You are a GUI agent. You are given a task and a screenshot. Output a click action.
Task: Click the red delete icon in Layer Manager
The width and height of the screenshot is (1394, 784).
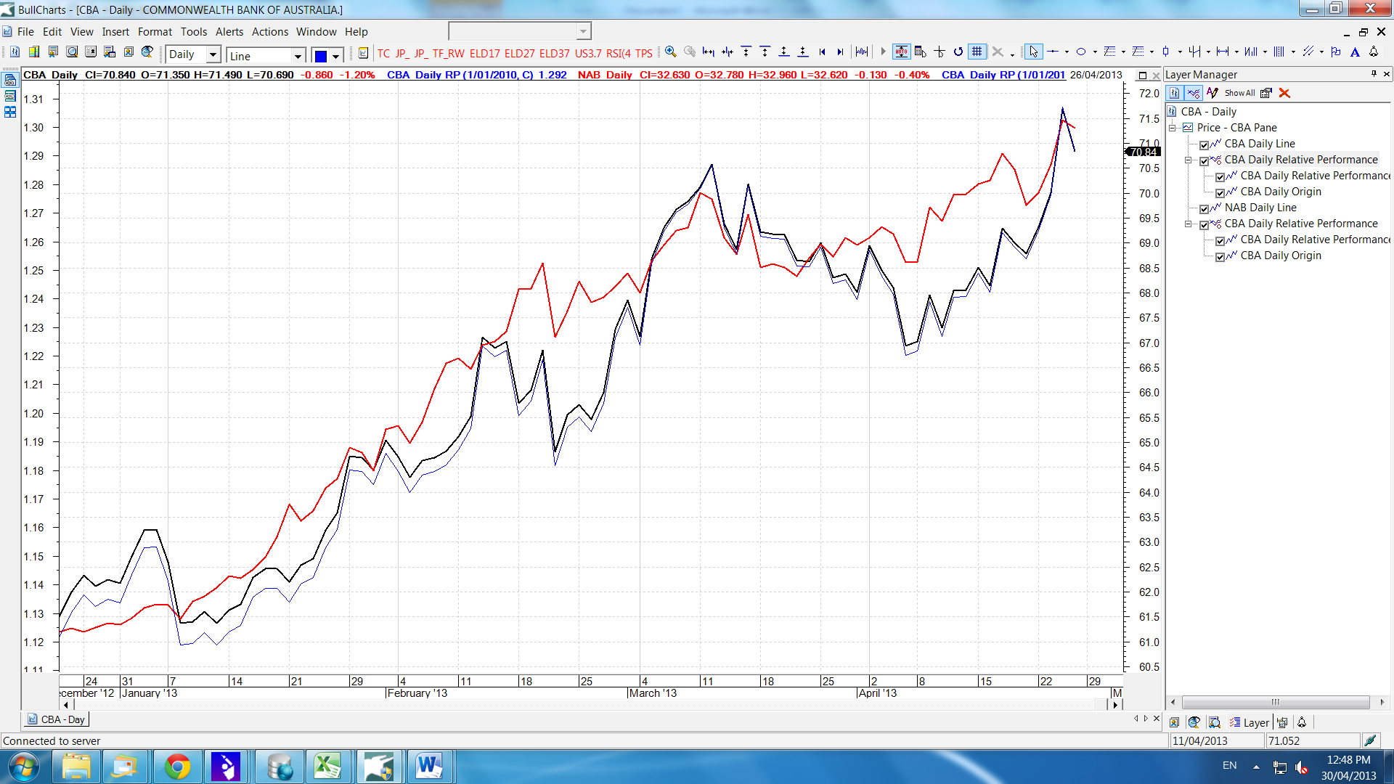click(1284, 93)
